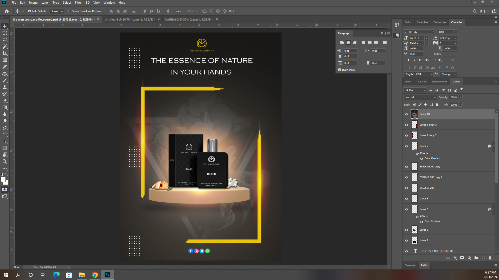The height and width of the screenshot is (280, 499).
Task: Select the Eyedropper tool
Action: (x=5, y=67)
